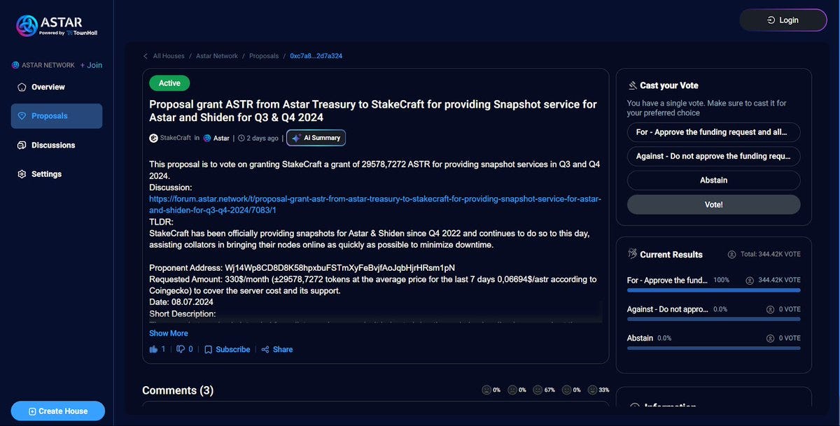Image resolution: width=840 pixels, height=426 pixels.
Task: Open Proposals breadcrumb link
Action: (264, 56)
